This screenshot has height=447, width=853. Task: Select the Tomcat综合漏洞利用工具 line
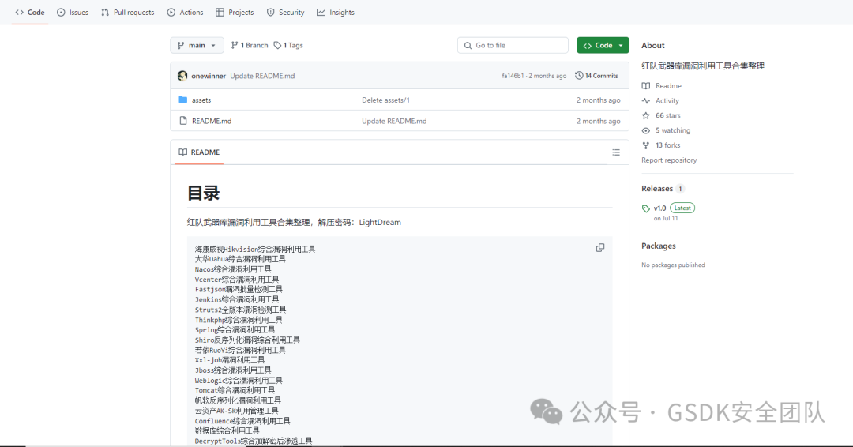coord(235,390)
